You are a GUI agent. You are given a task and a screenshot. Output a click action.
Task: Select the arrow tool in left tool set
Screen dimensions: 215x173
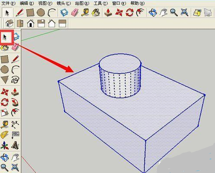[x=5, y=37]
